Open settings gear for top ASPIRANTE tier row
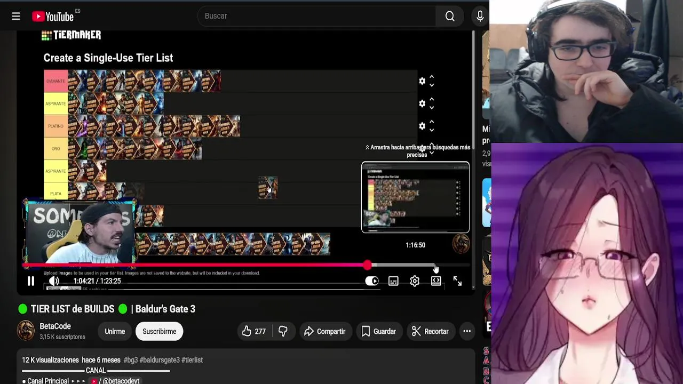Viewport: 683px width, 384px height. tap(422, 103)
